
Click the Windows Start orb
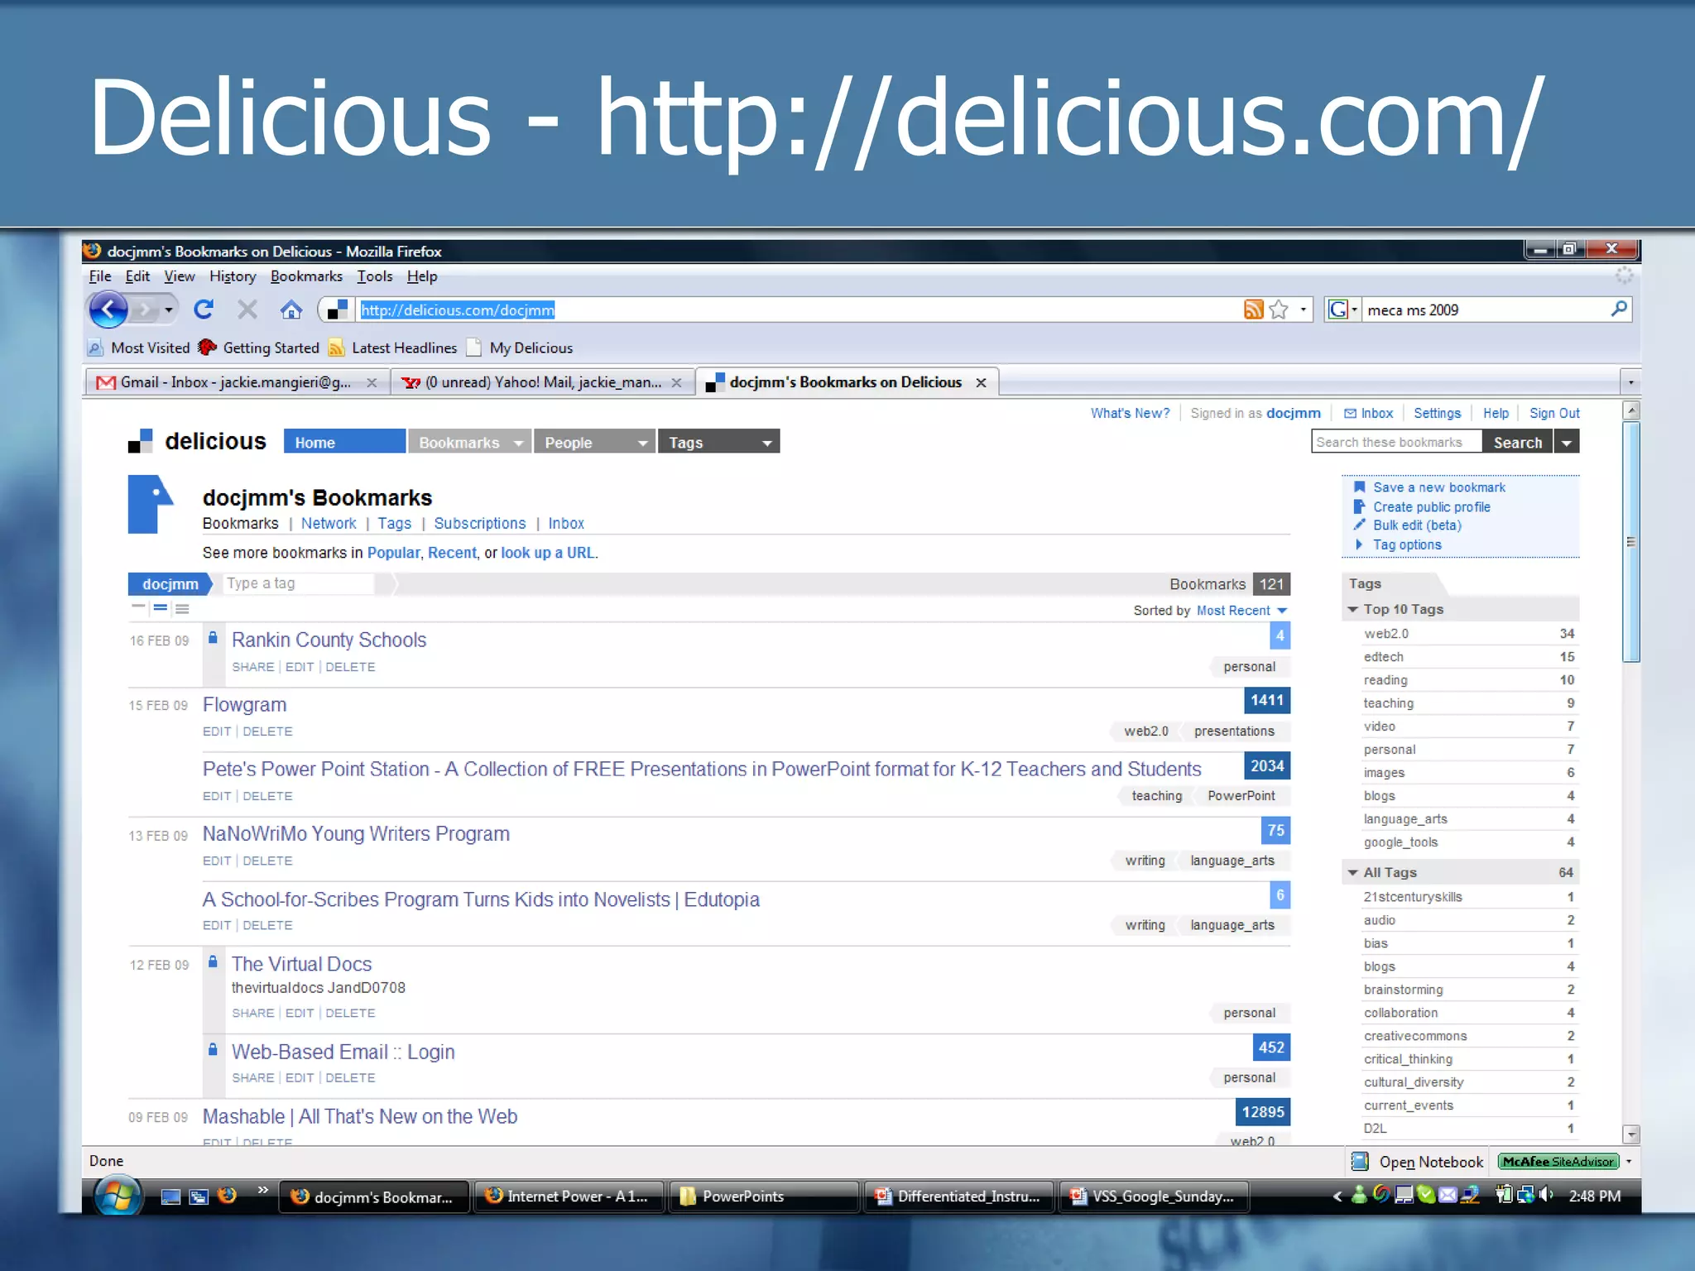[x=117, y=1196]
